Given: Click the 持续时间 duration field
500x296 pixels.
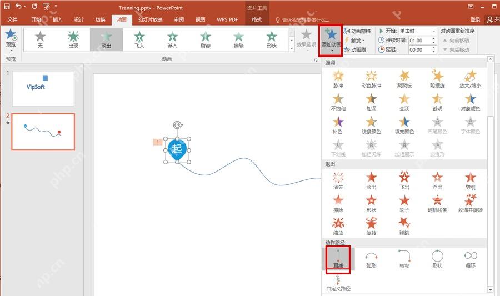Looking at the screenshot, I should coord(419,41).
